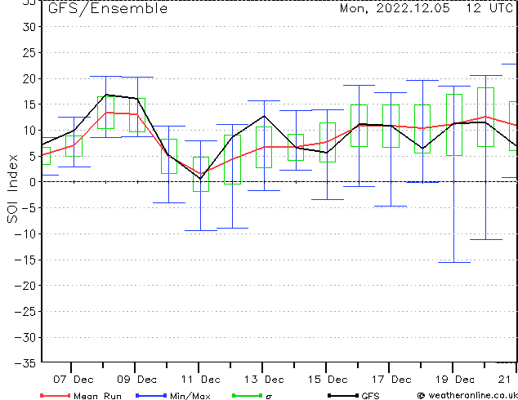Click the 19 Dec minimum bar near -15
518x400 pixels.
pos(454,262)
